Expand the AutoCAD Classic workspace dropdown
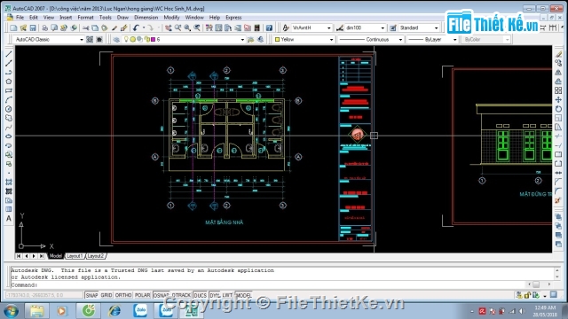 [x=81, y=39]
